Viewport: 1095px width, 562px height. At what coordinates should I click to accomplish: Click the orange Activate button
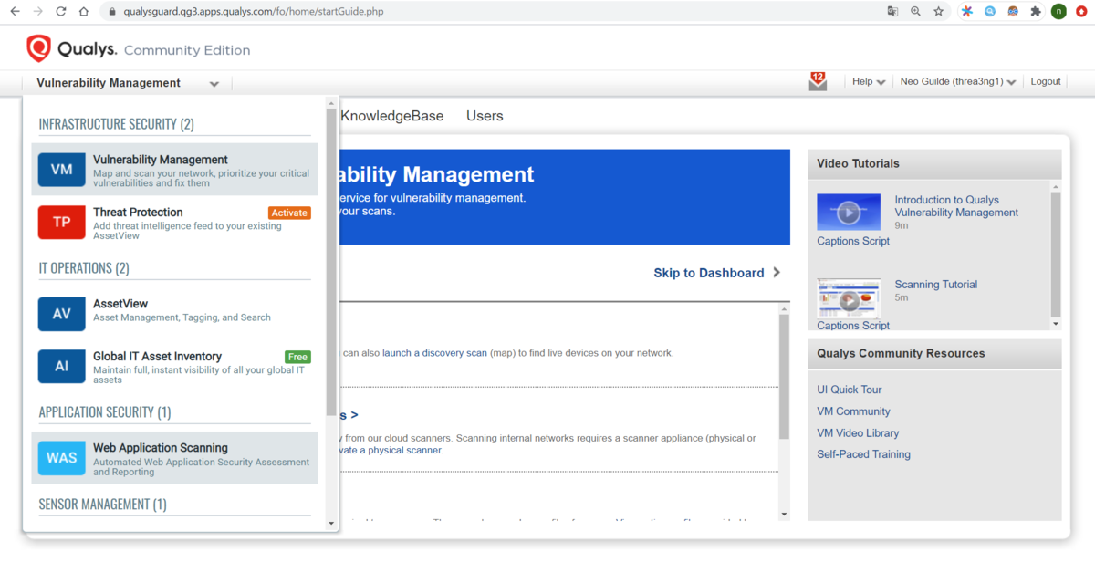coord(289,213)
